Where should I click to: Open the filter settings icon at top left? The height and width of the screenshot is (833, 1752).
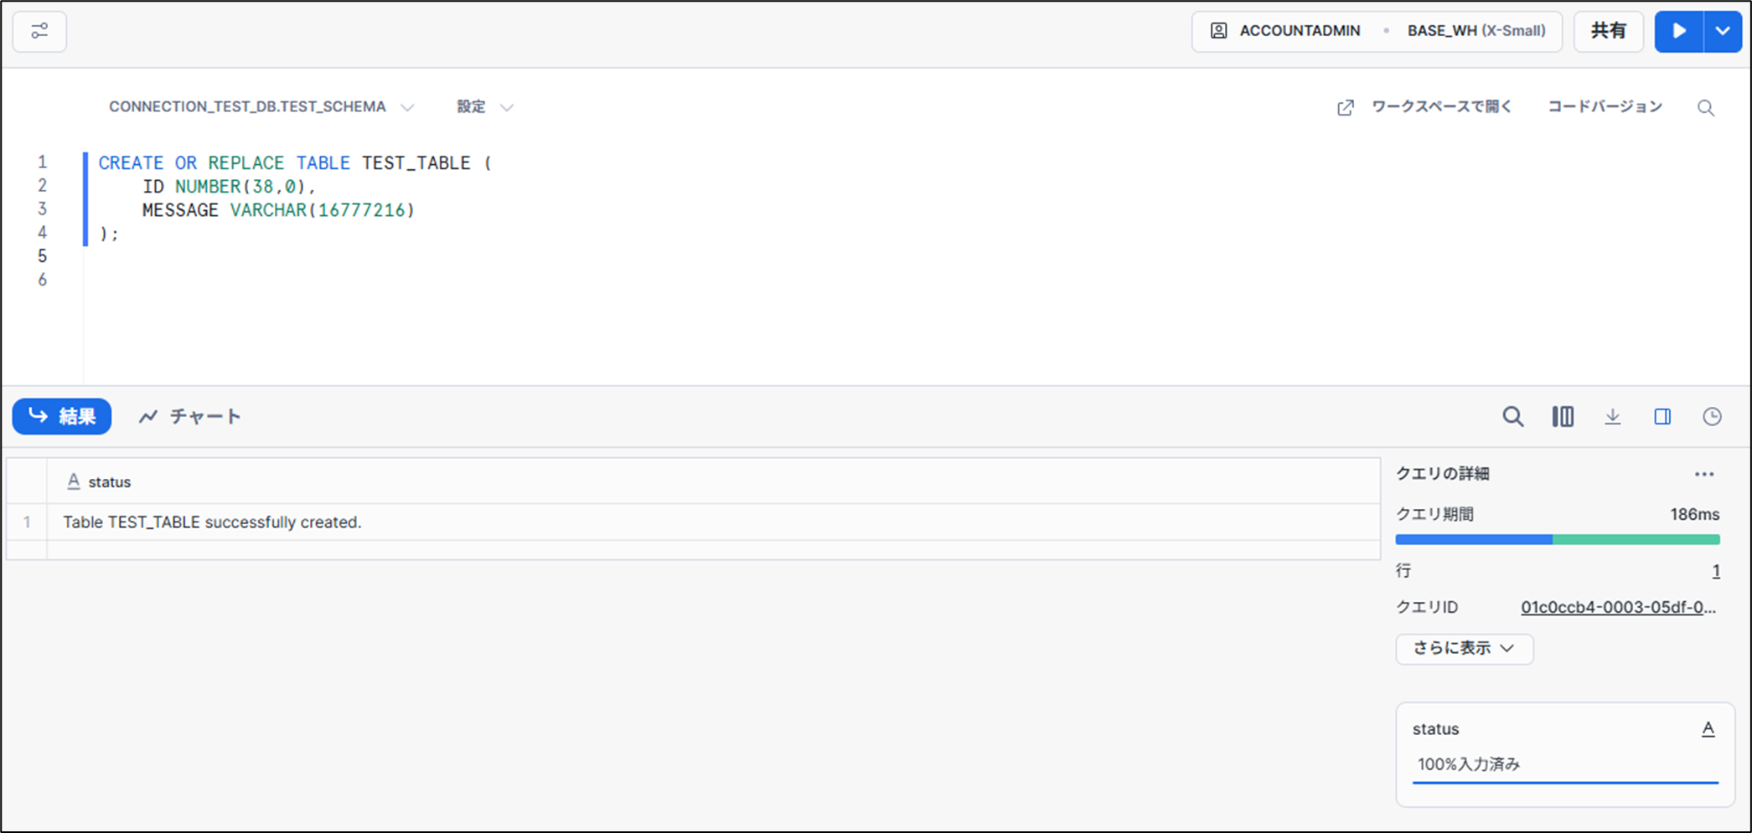pyautogui.click(x=39, y=32)
